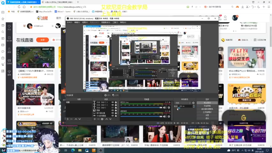The image size is (272, 153).
Task: Open the follow heart icon in Douyu sidebar
Action: (x=9, y=27)
